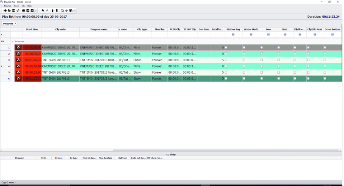Click the Clip type column header
344x186 pixels.
click(x=142, y=30)
